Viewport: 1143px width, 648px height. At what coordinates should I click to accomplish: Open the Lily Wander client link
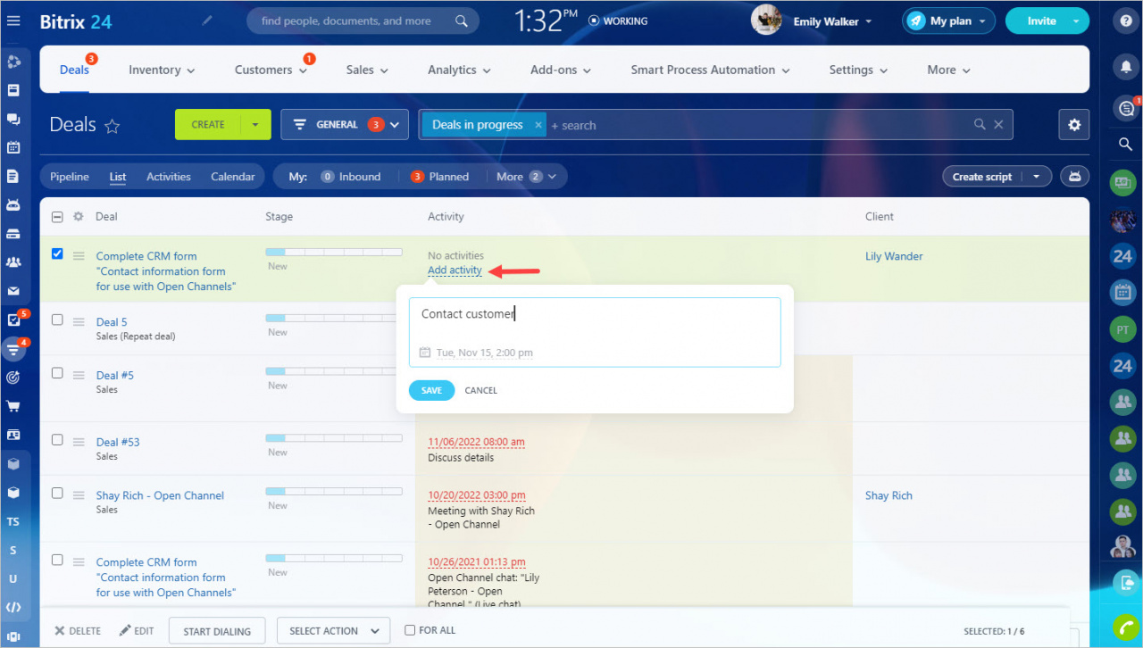(894, 256)
